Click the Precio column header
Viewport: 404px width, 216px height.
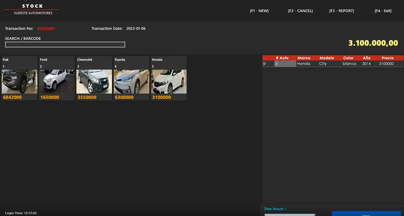388,58
